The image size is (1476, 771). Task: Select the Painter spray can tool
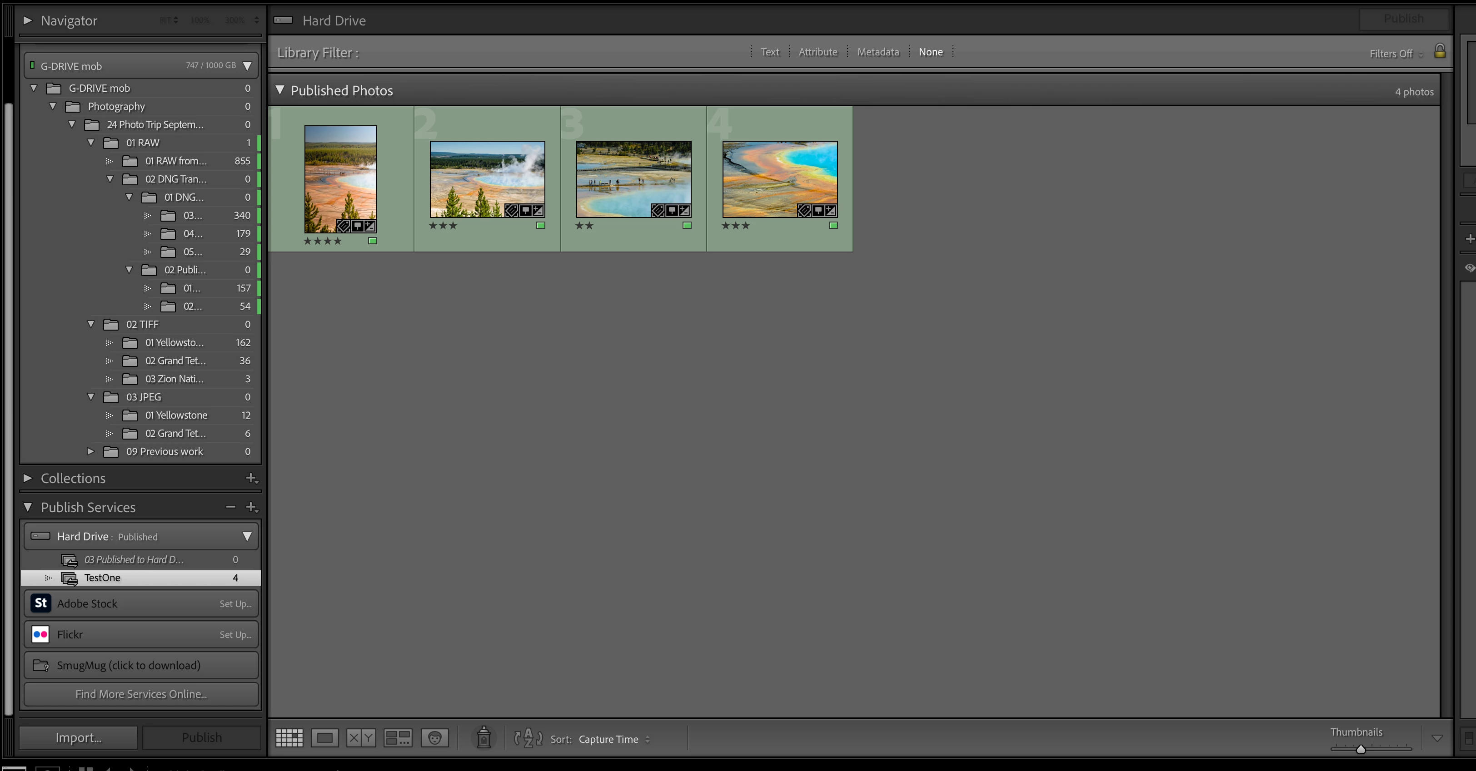pos(484,738)
